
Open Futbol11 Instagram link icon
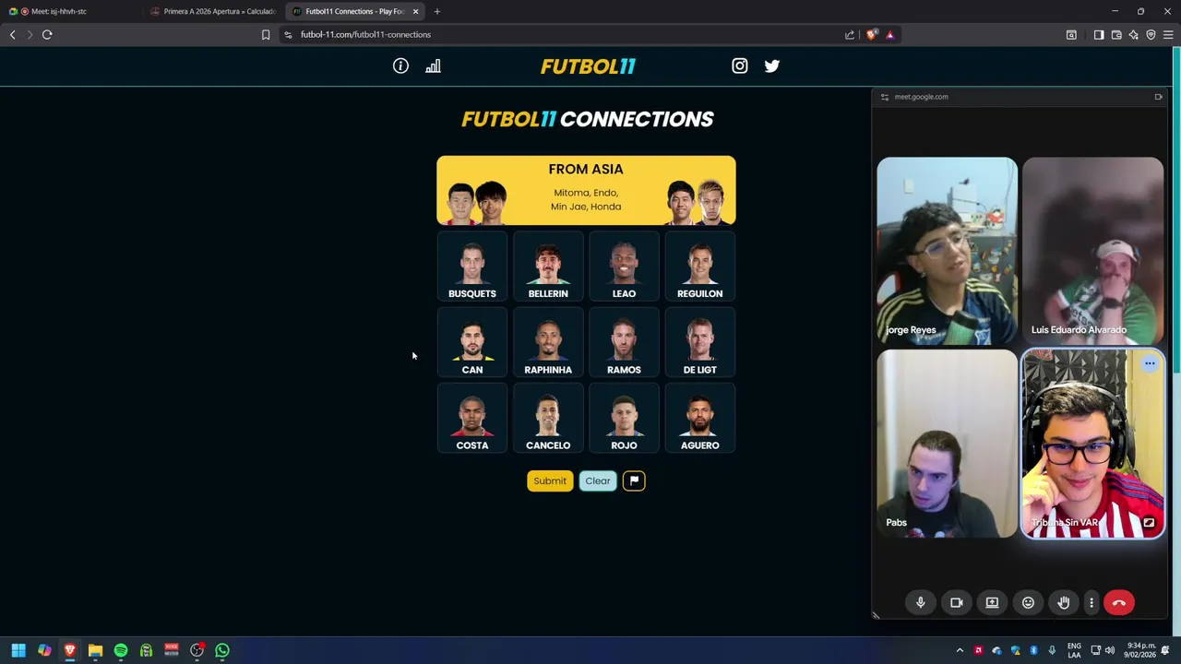tap(740, 65)
